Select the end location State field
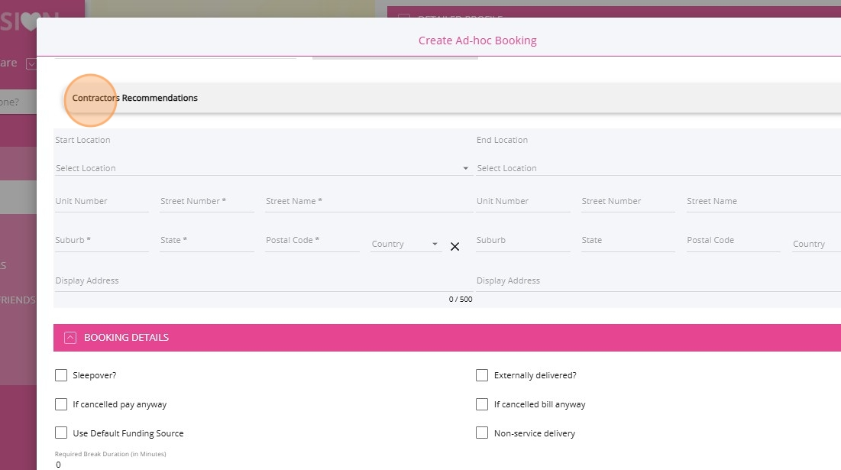Screen dimensions: 841x470 tap(627, 241)
